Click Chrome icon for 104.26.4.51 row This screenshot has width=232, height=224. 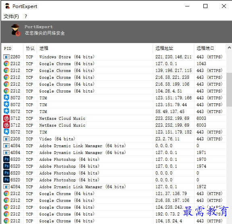point(6,91)
